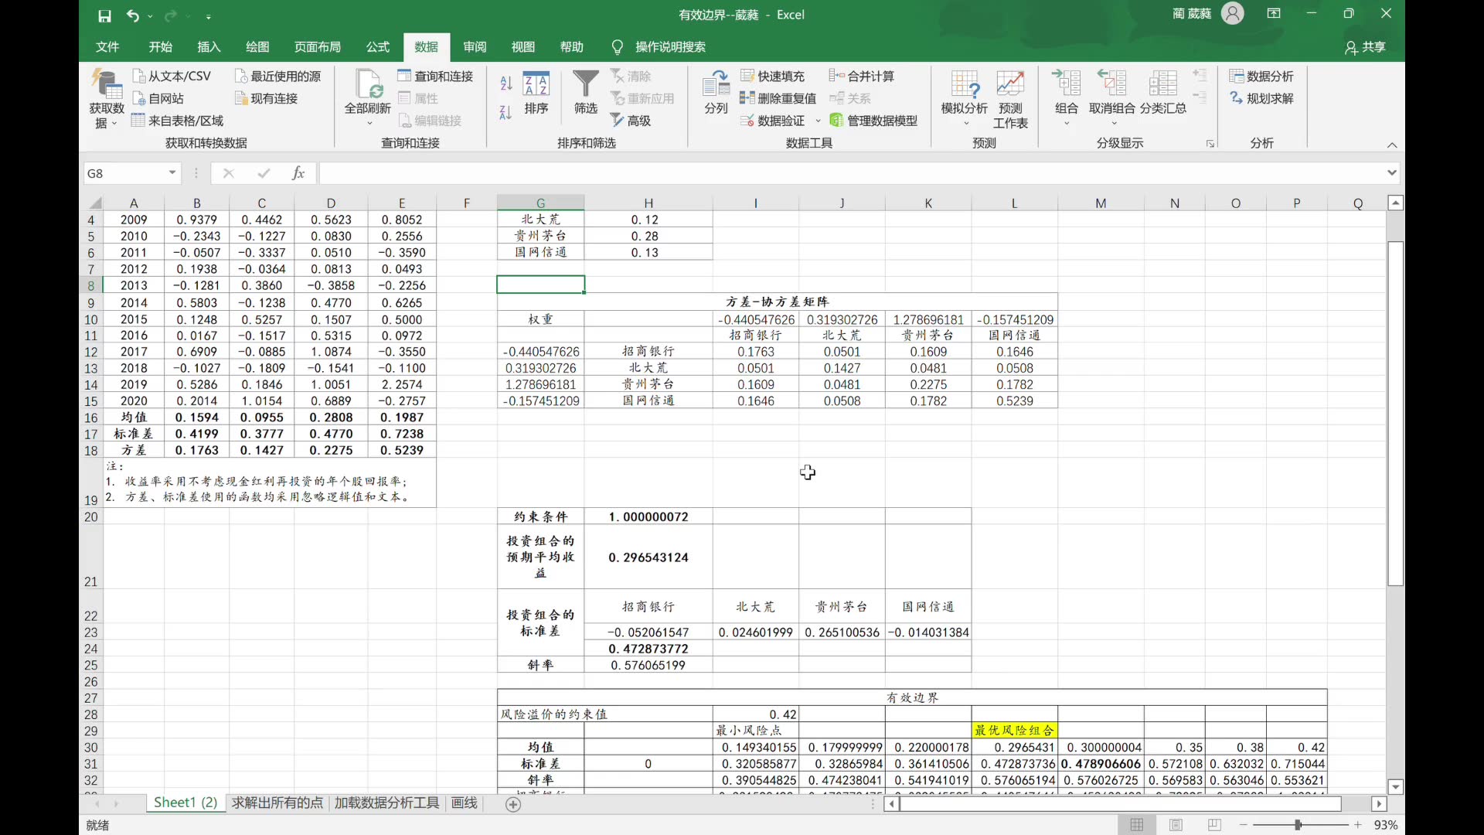Sort ascending with A-Z icon

[x=506, y=82]
